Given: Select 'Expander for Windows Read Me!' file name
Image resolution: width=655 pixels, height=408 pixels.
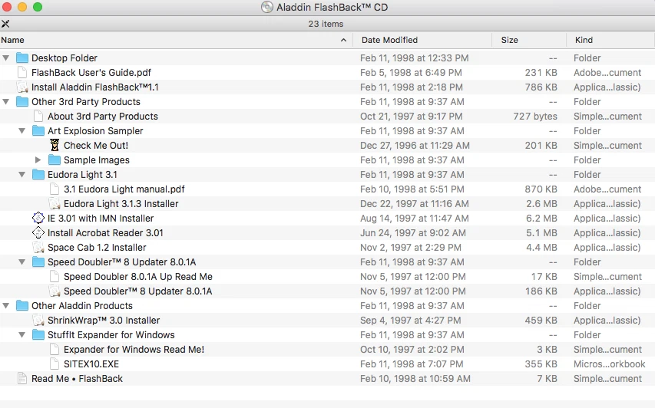Looking at the screenshot, I should pos(134,350).
